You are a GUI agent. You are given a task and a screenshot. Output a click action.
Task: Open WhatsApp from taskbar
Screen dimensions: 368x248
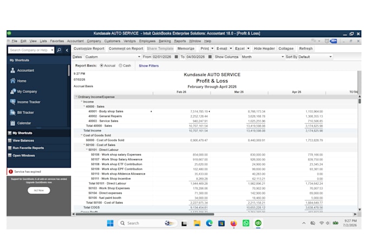coord(246,223)
